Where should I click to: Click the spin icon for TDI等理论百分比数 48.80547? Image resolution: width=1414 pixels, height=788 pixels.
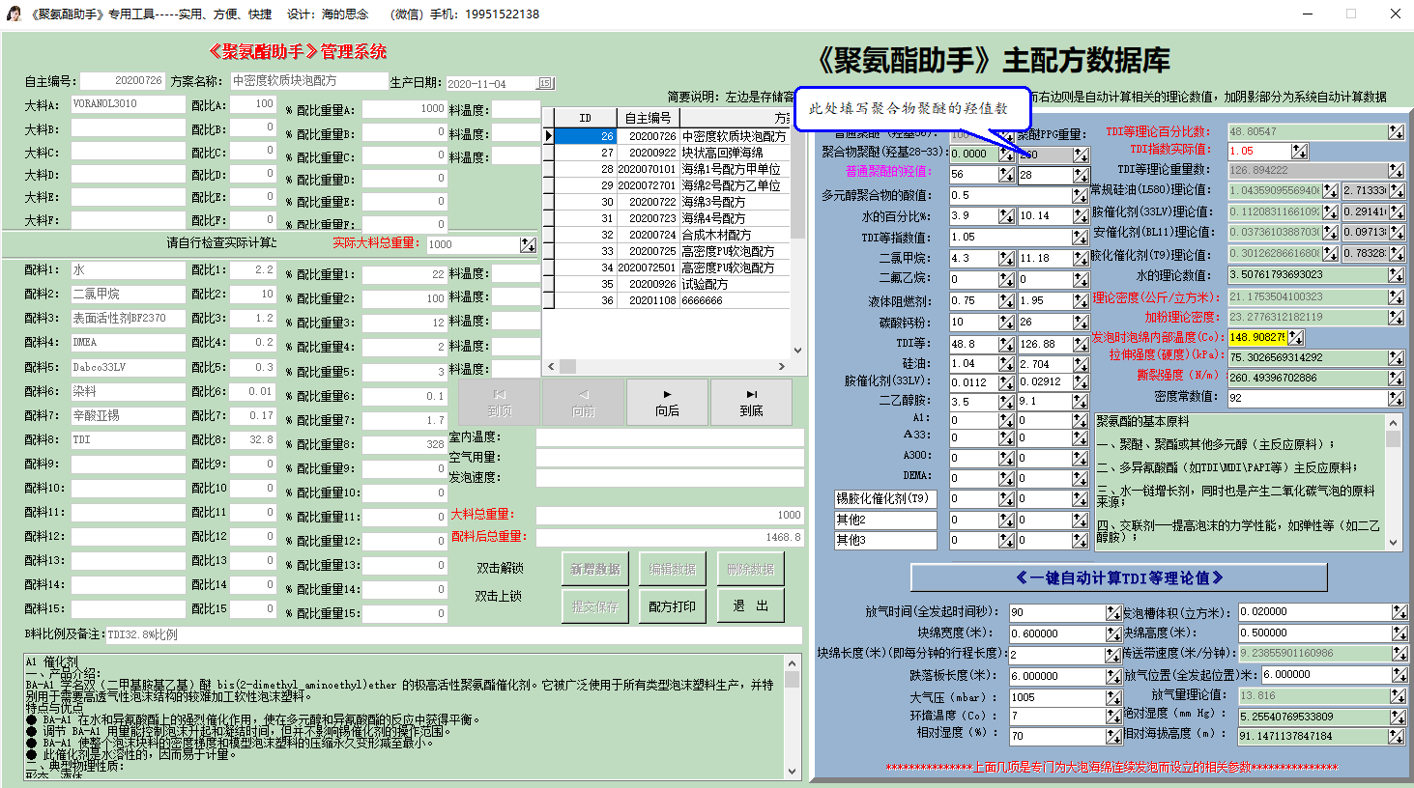(1396, 131)
